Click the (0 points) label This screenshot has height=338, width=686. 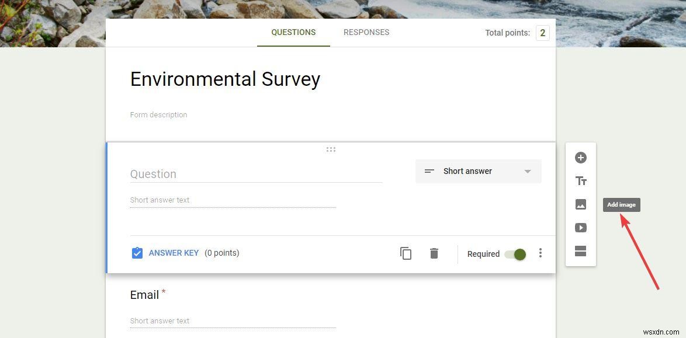[222, 253]
